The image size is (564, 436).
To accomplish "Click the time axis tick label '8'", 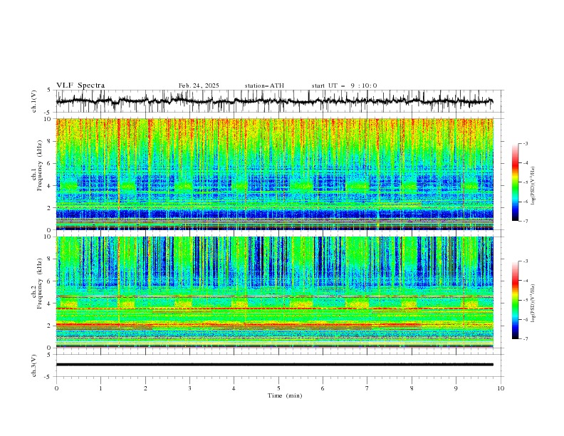I will coord(412,388).
